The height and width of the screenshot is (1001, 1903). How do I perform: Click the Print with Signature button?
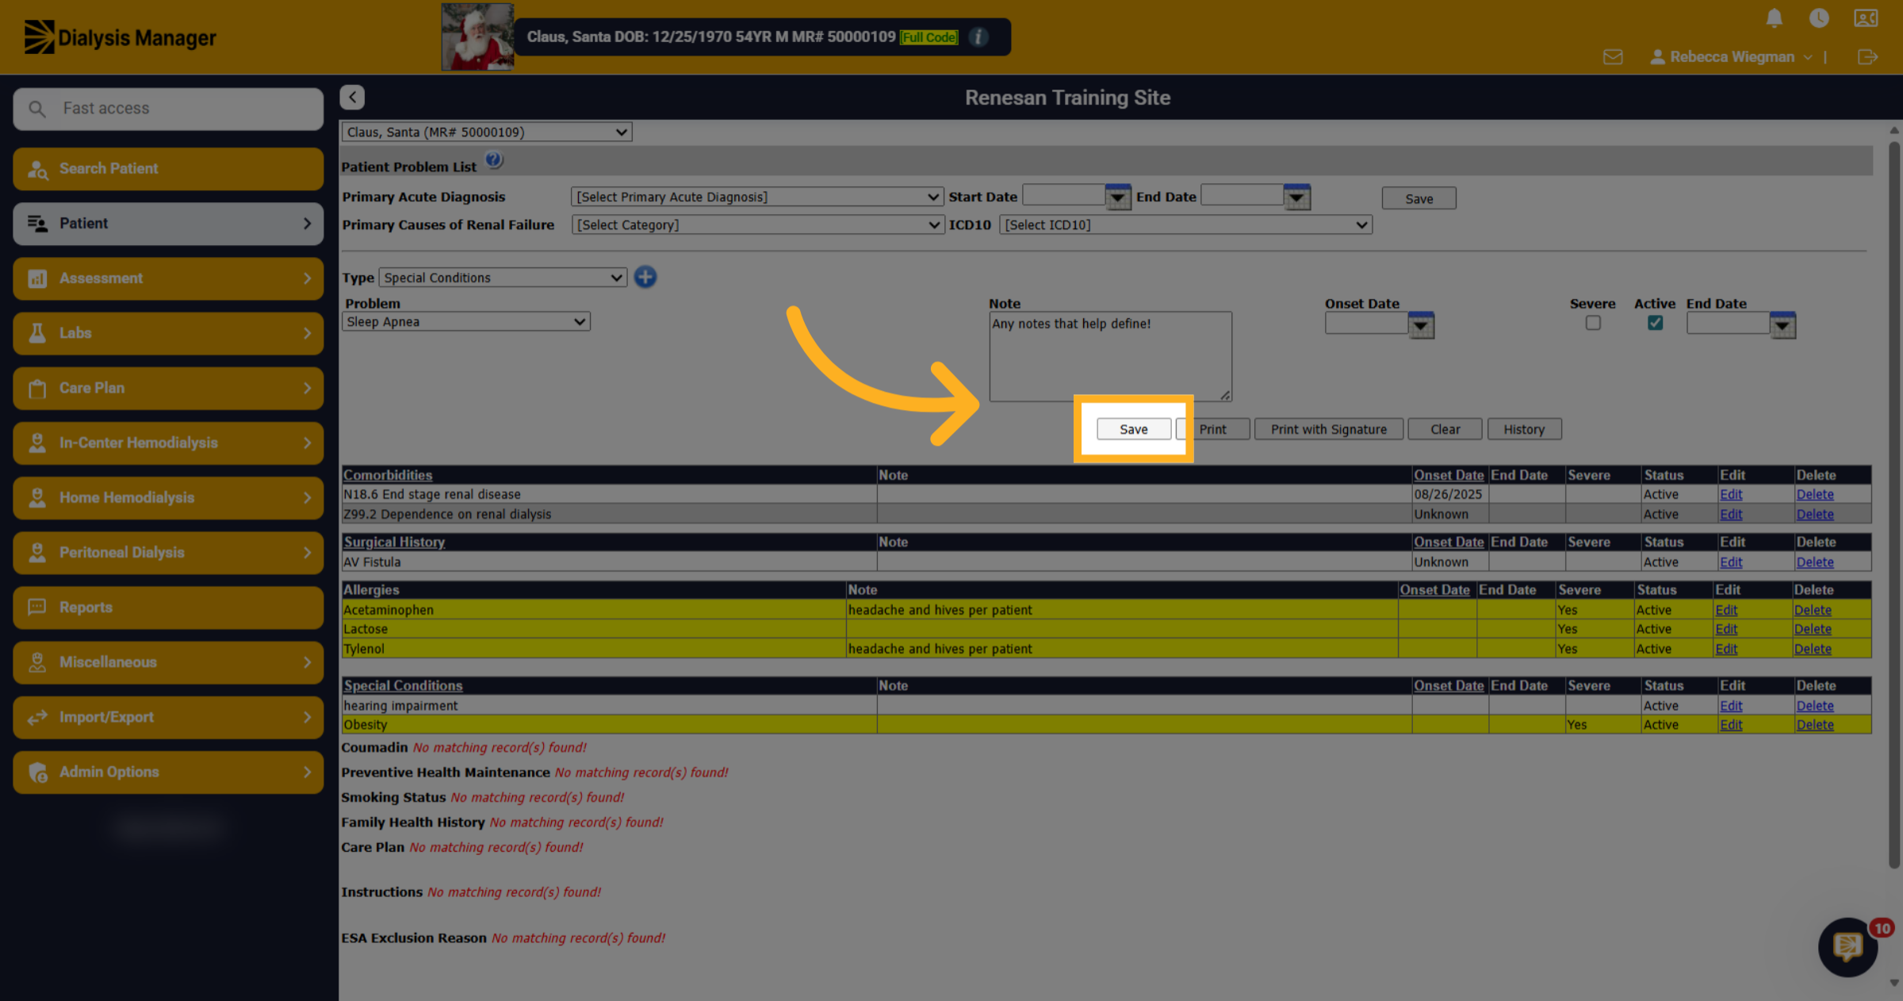1329,429
